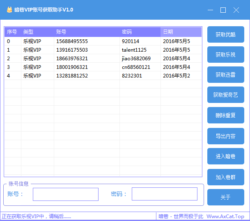Select row with account 18663976321
250x221 pixels.
[72, 59]
